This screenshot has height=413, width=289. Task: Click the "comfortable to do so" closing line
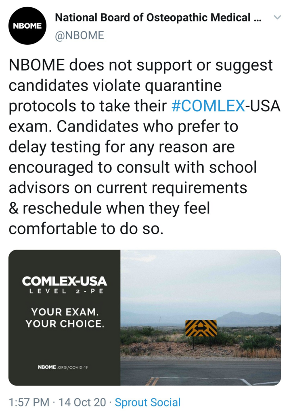pos(86,228)
